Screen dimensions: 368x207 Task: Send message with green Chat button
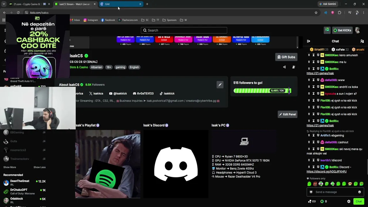click(x=359, y=202)
